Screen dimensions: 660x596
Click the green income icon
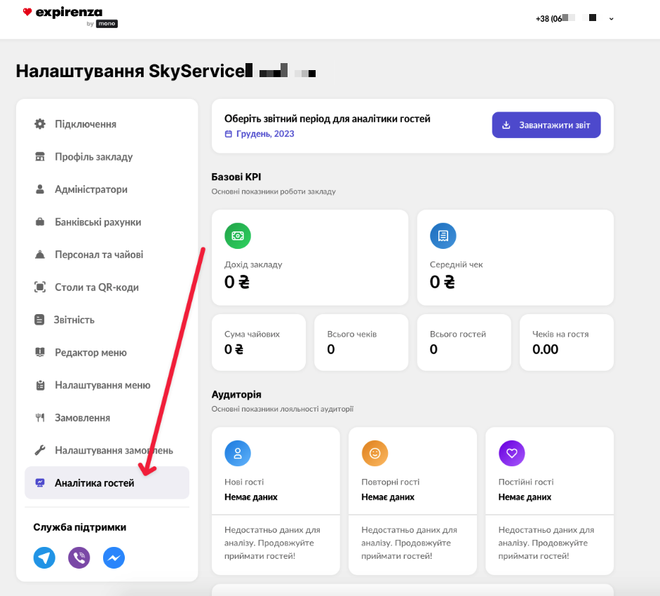pos(238,236)
